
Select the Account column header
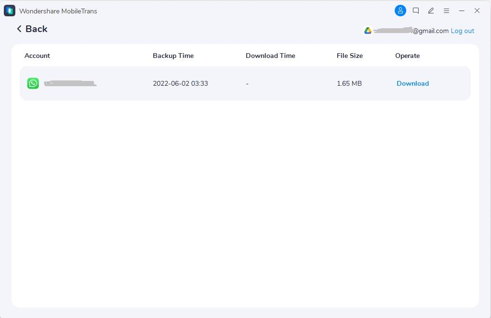click(37, 56)
